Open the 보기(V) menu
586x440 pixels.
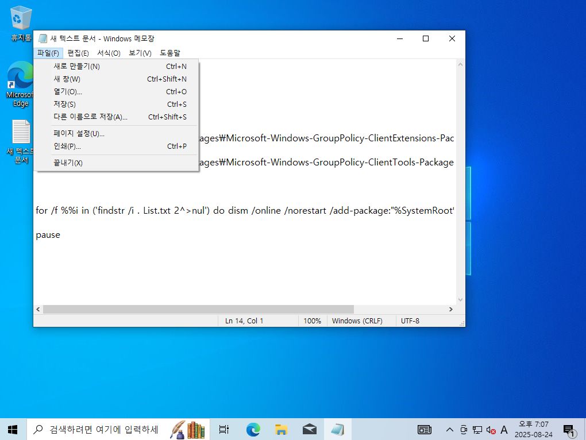[x=140, y=53]
